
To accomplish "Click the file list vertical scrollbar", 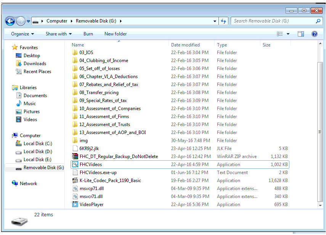I will pyautogui.click(x=320, y=126).
